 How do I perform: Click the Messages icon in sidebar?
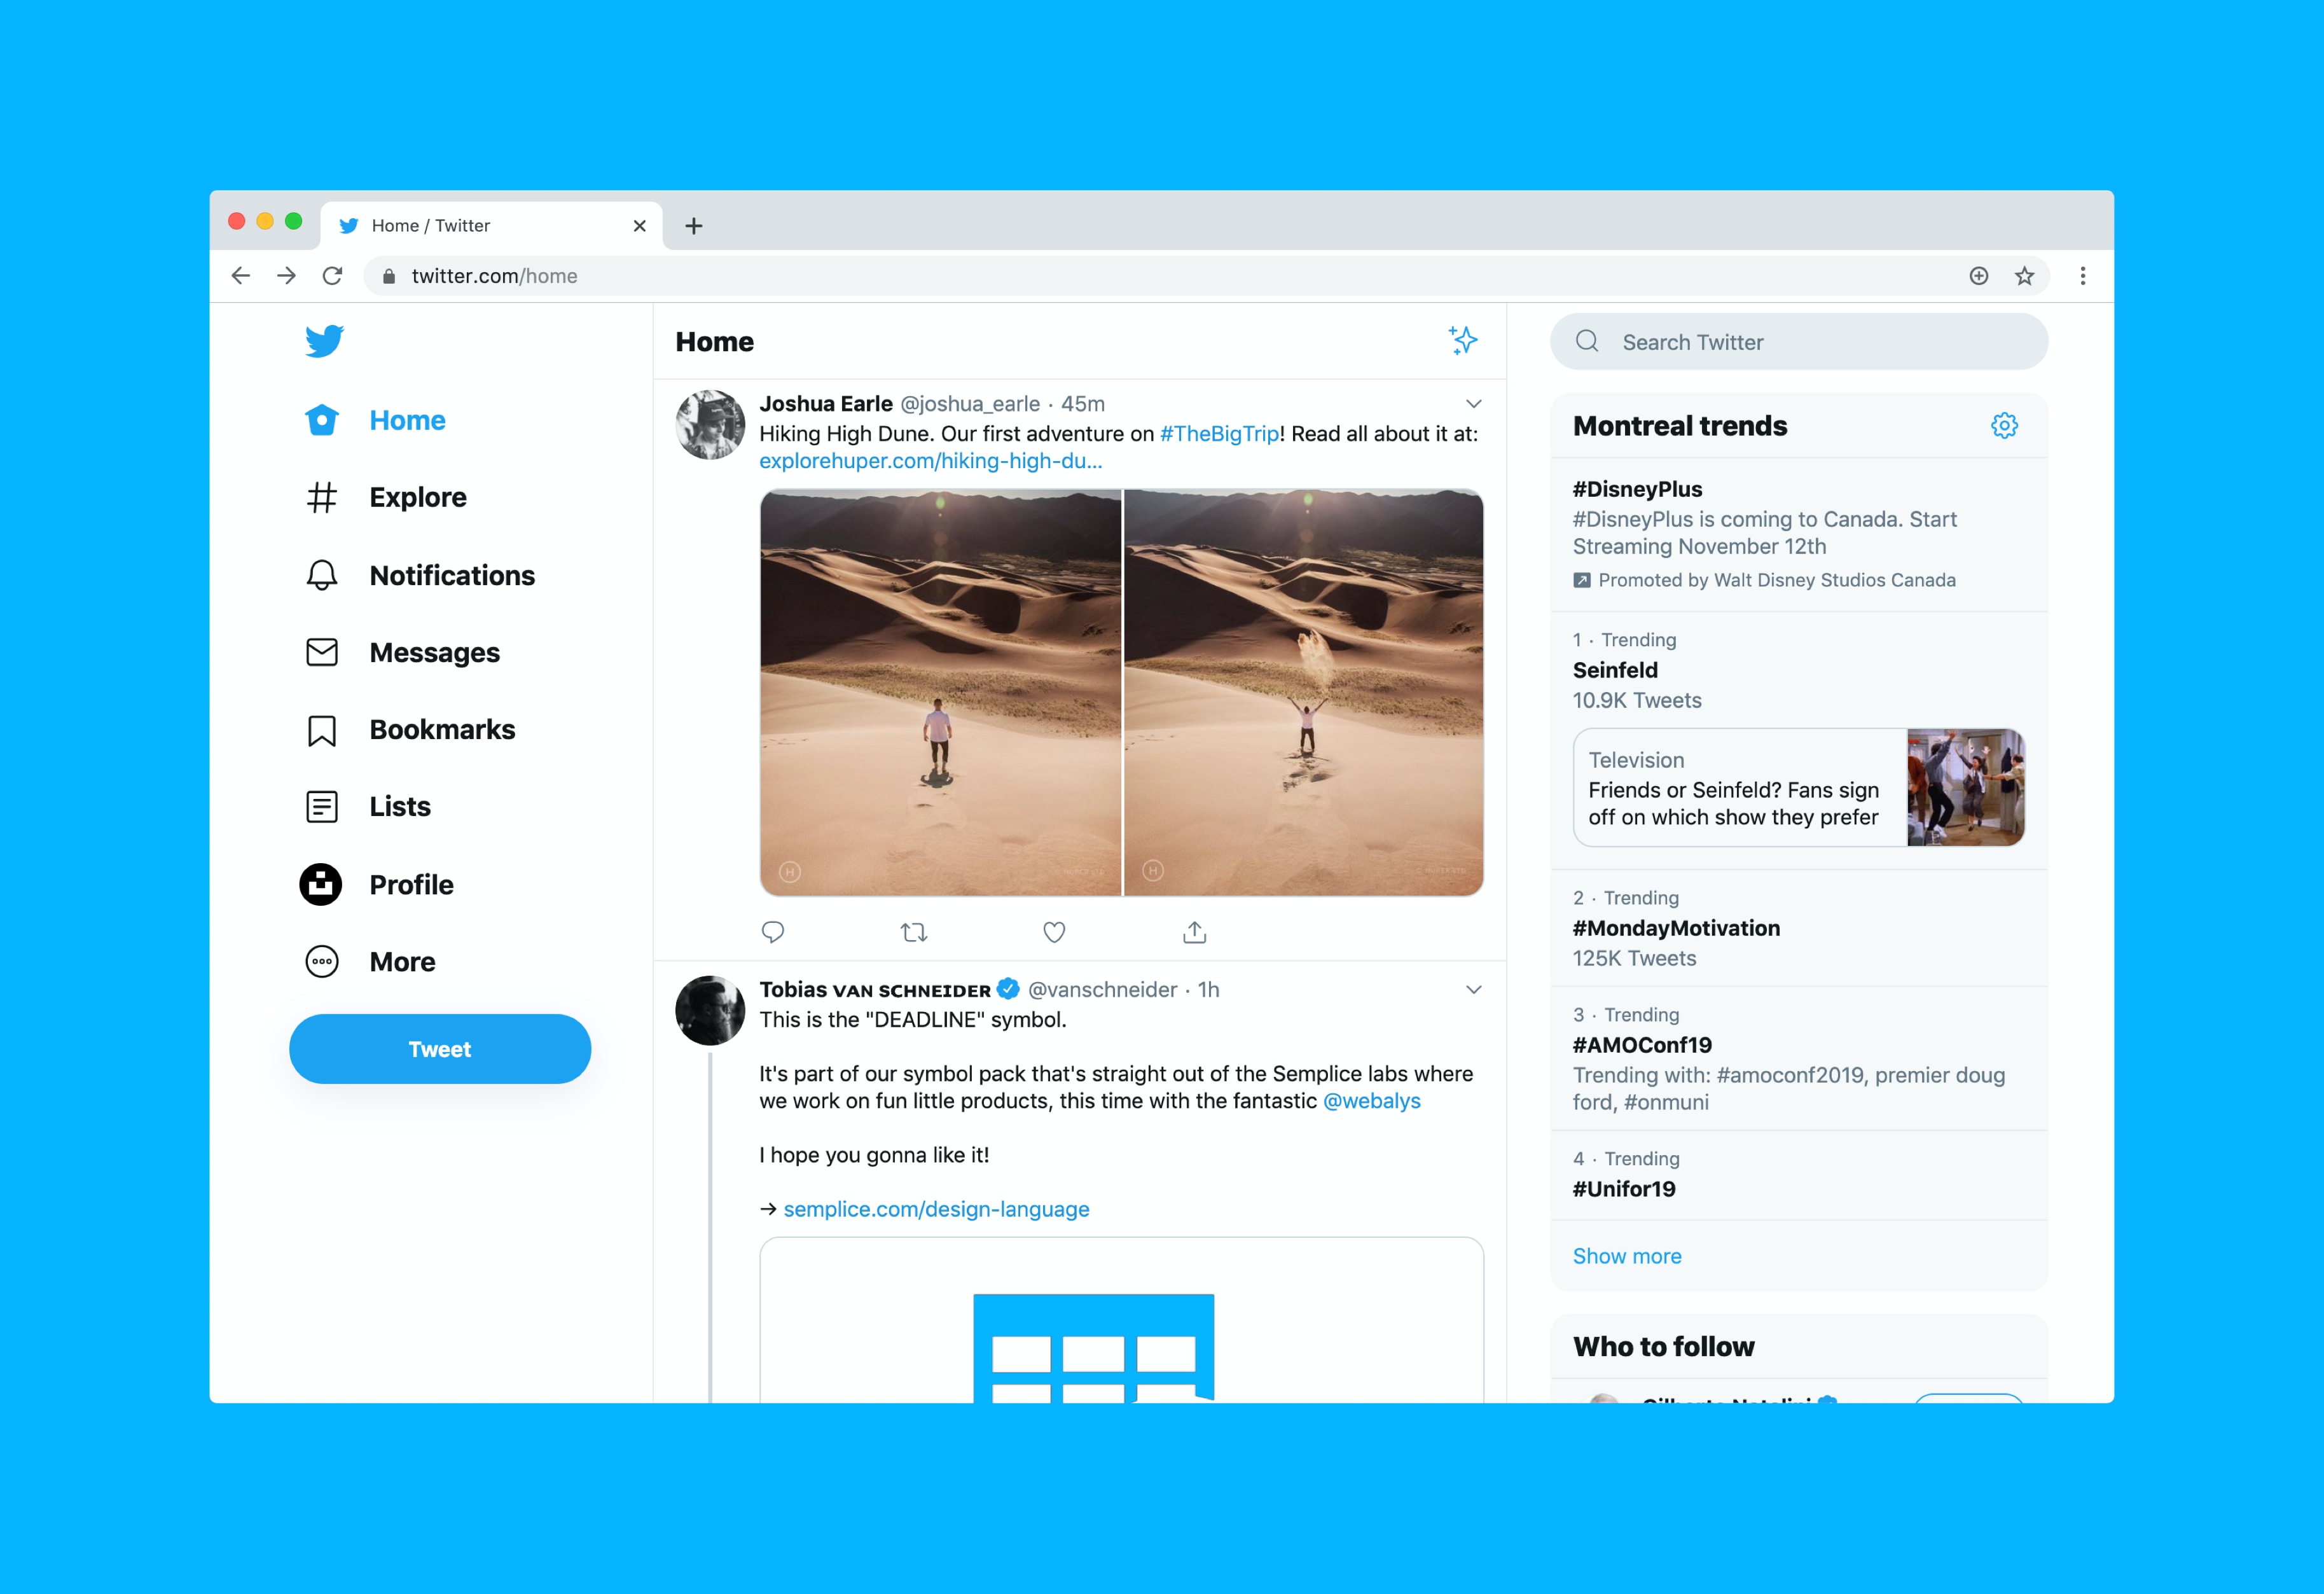[320, 651]
